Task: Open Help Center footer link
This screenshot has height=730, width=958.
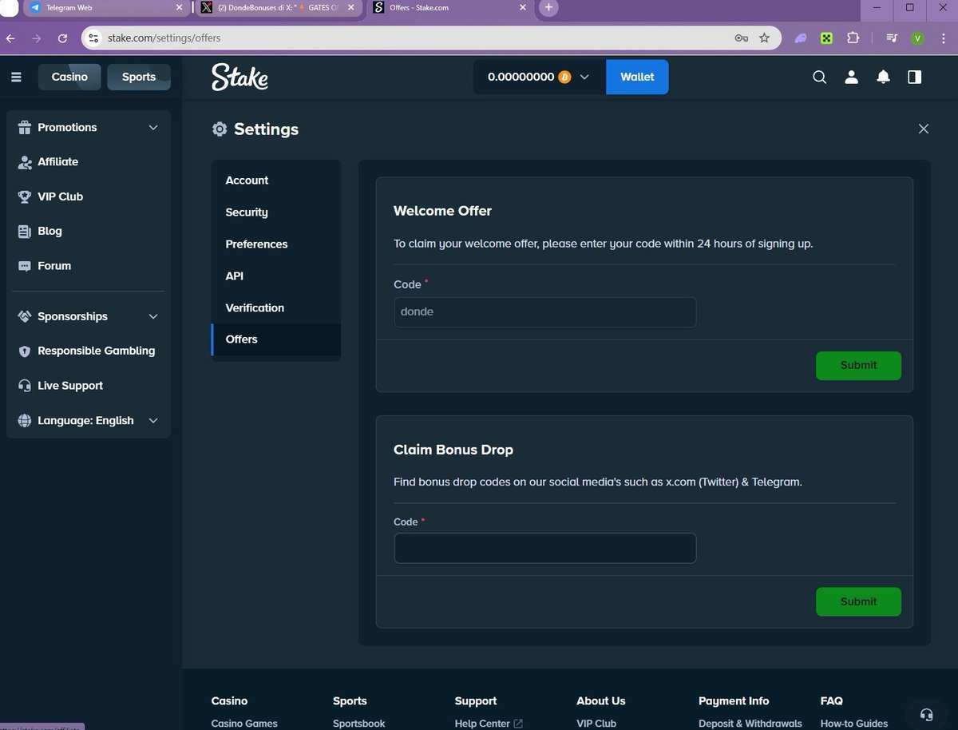Action: (x=489, y=724)
